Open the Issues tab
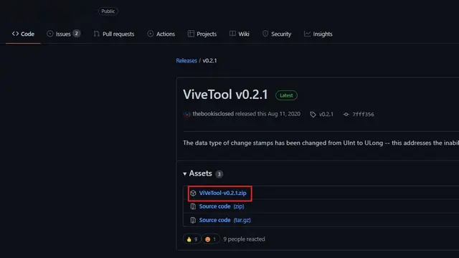The image size is (459, 258). click(x=63, y=34)
